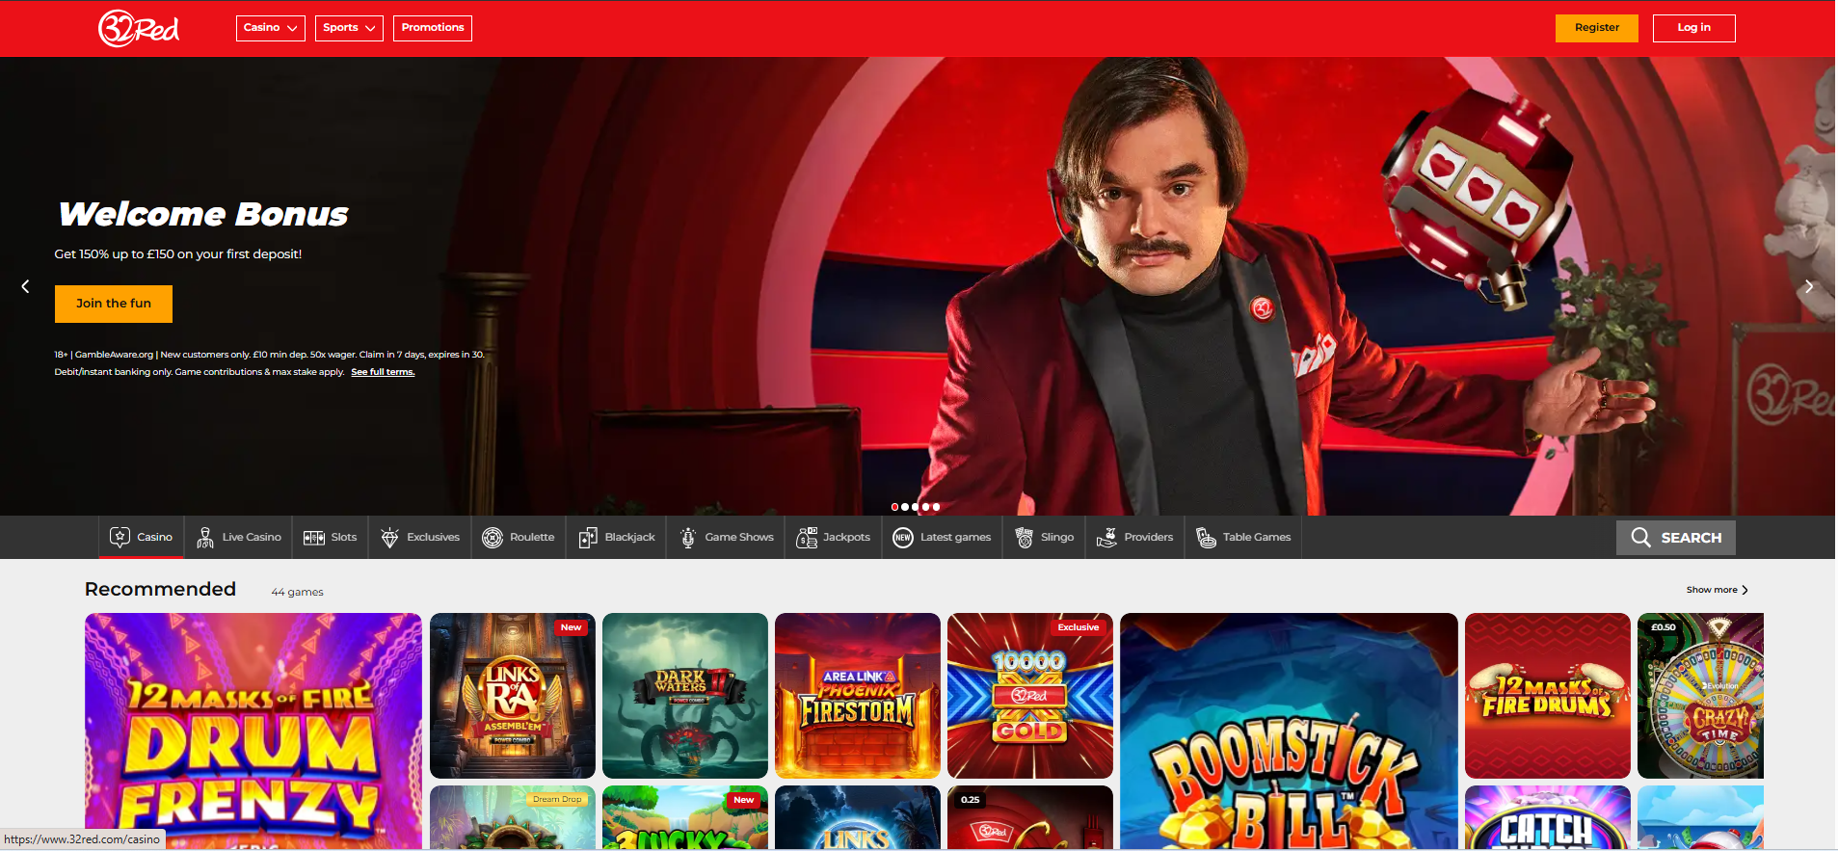Click the Recommended section heading
The width and height of the screenshot is (1838, 851).
click(x=160, y=589)
